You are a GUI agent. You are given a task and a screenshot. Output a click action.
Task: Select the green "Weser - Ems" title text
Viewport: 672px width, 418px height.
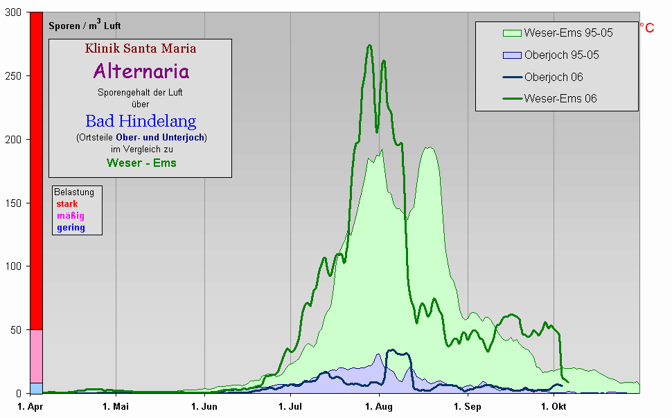pos(141,163)
